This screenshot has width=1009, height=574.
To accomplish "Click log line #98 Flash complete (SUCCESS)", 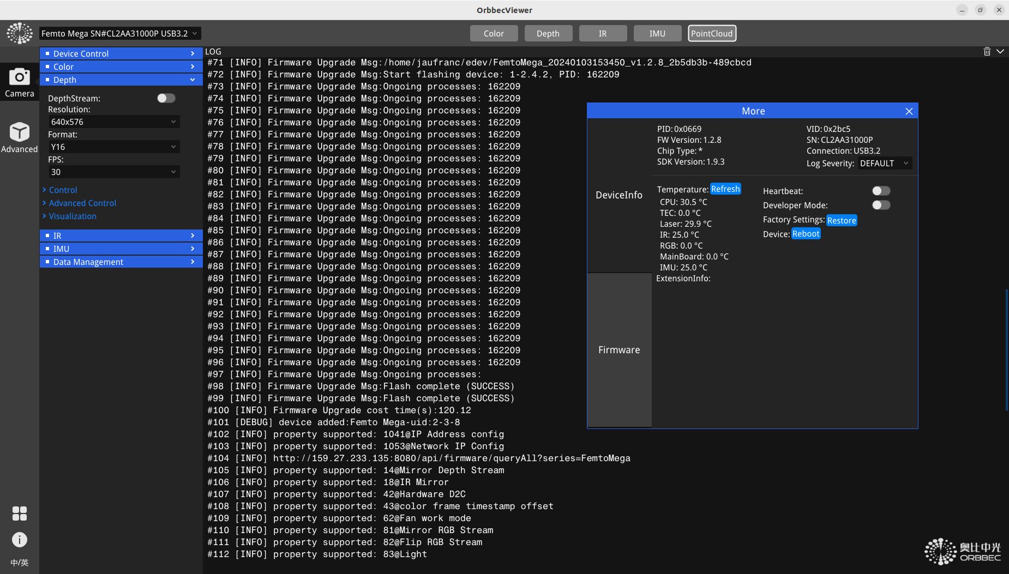I will 361,386.
